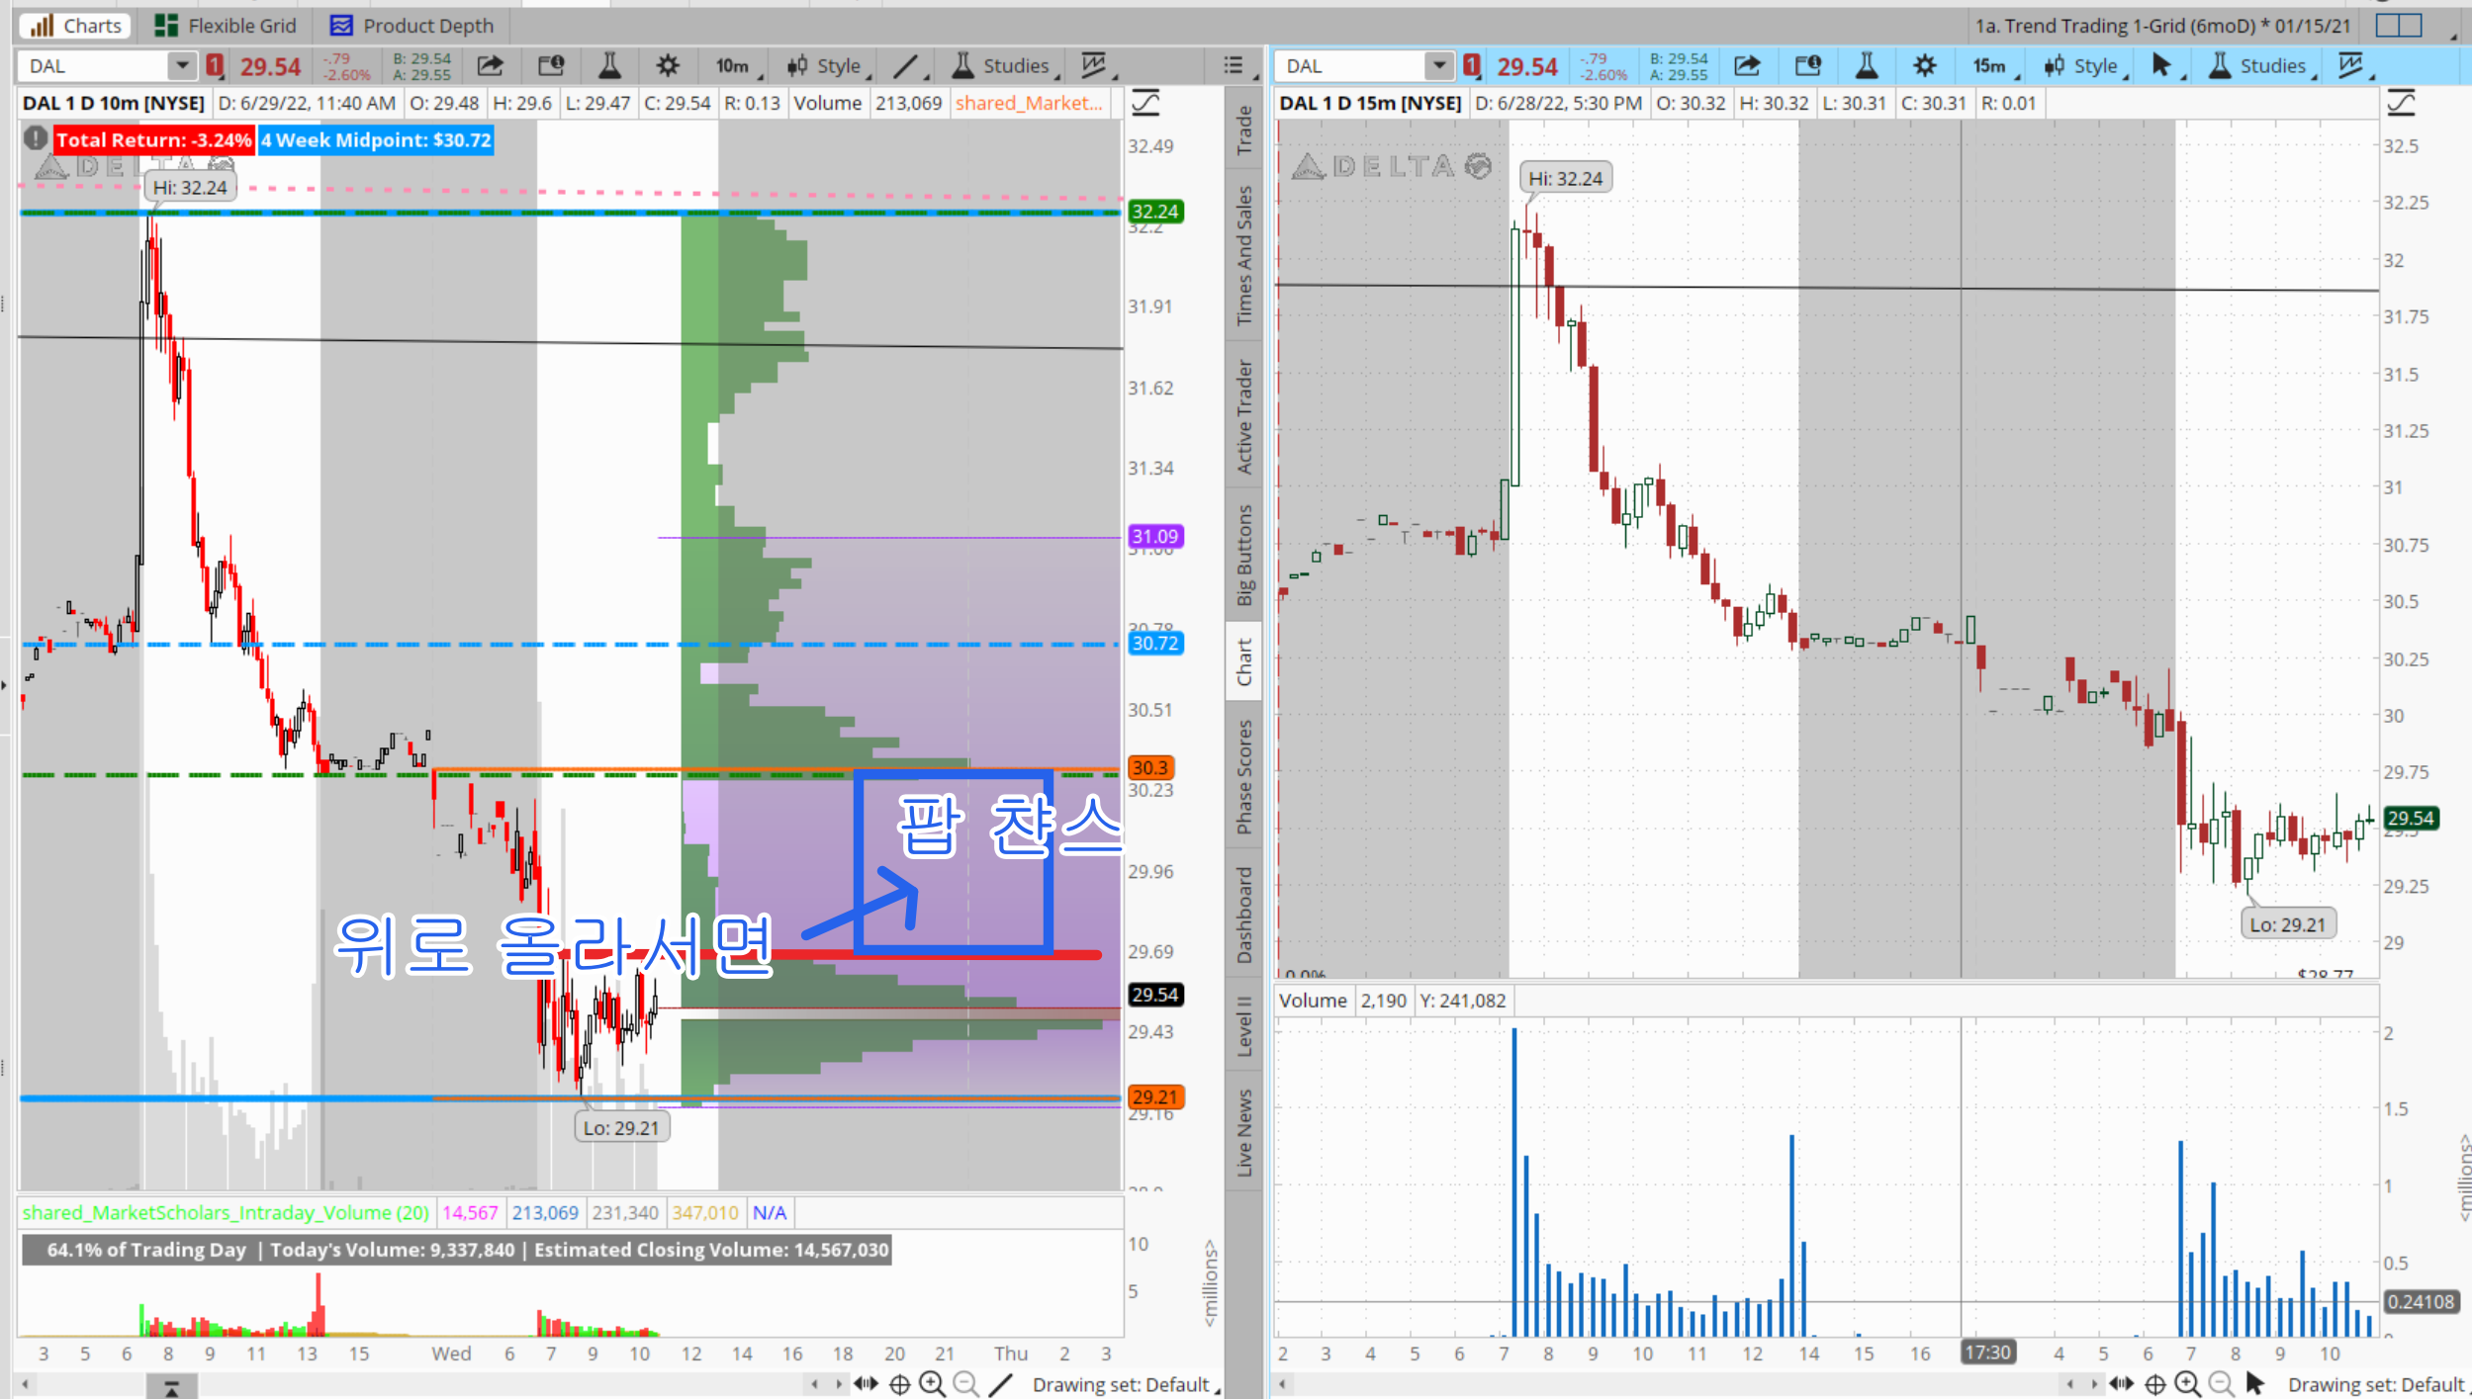Screen dimensions: 2472x1399
Task: Click the red clock-link number 1 swatch
Action: tap(215, 66)
